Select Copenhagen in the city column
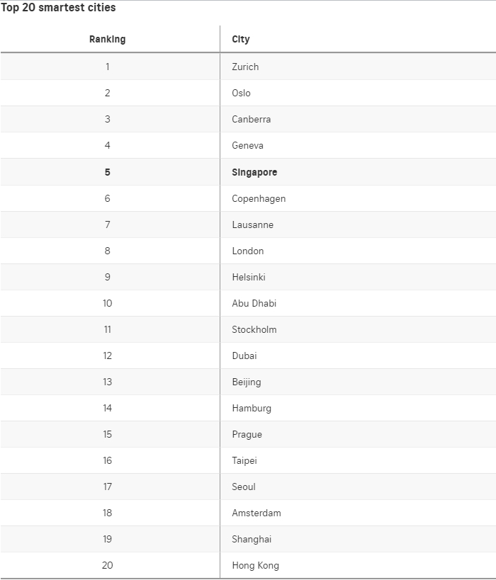The width and height of the screenshot is (496, 580). coord(259,198)
